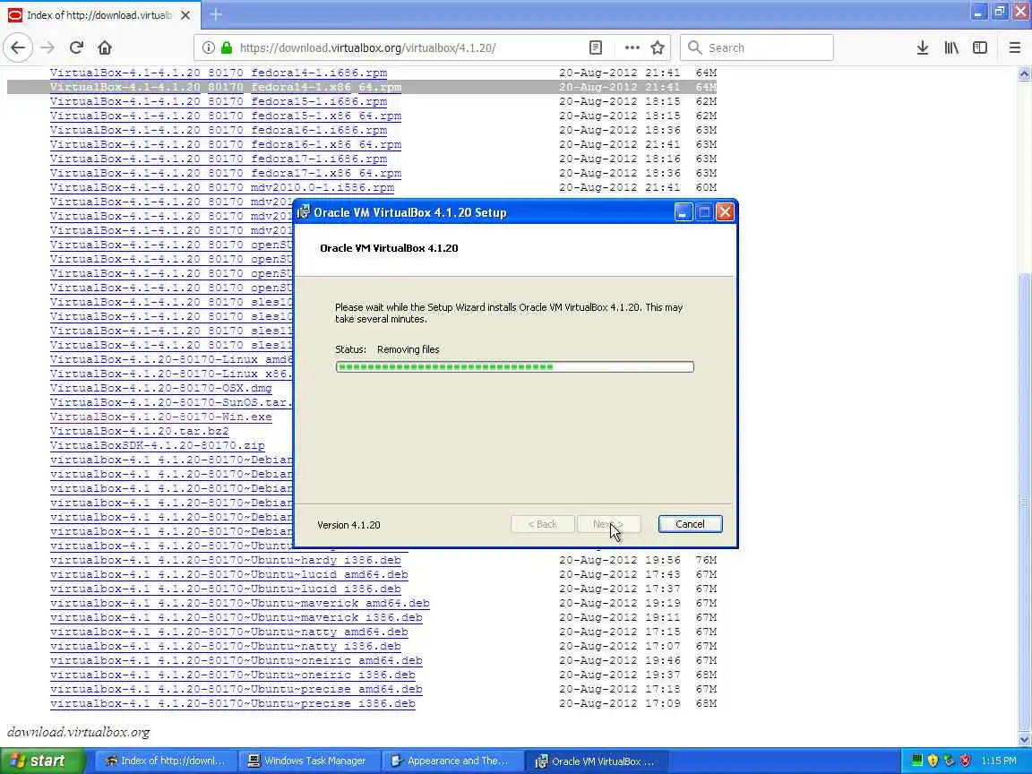Click the browser forward arrow
1032x774 pixels.
click(x=47, y=47)
